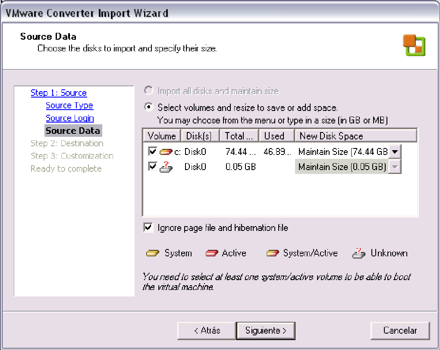This screenshot has height=350, width=440.
Task: Click the Unknown legend label
Action: (389, 253)
